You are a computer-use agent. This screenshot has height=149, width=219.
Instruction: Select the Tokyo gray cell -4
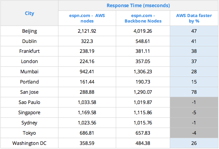coord(194,133)
